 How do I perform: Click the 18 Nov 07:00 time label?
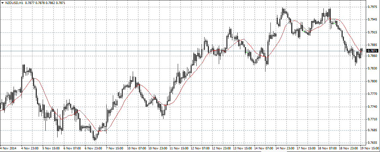[x=327, y=148]
